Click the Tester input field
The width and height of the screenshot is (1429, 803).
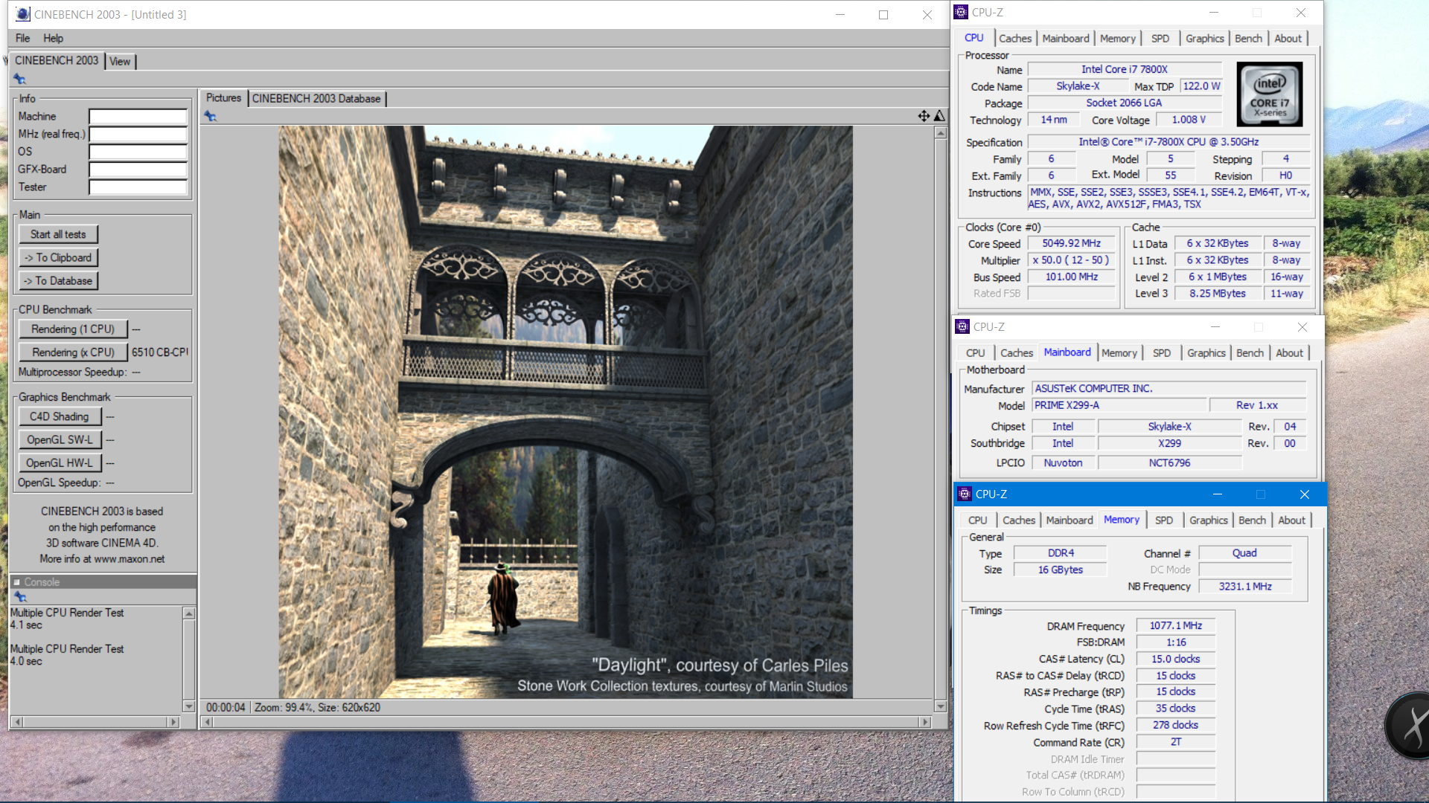[x=138, y=187]
